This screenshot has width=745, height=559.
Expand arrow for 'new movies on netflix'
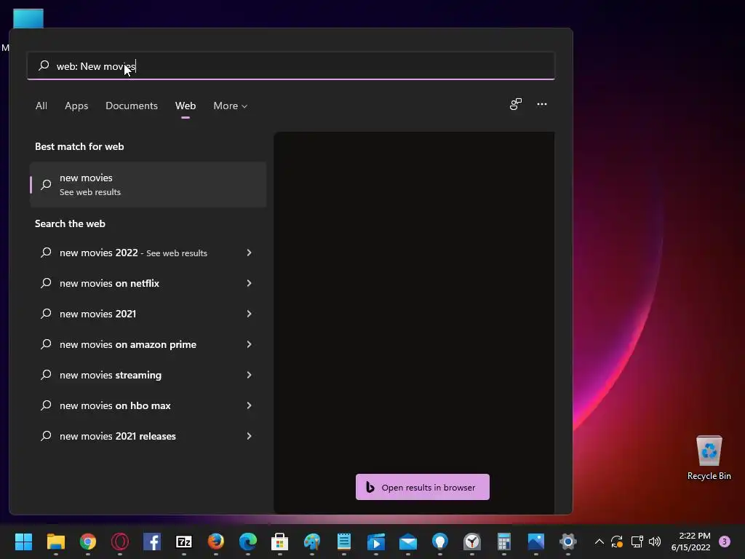249,283
